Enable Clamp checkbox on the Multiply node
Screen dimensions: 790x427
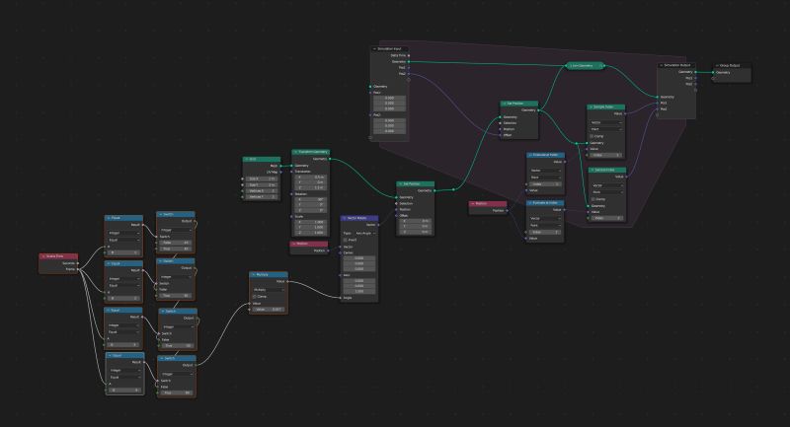pos(255,297)
